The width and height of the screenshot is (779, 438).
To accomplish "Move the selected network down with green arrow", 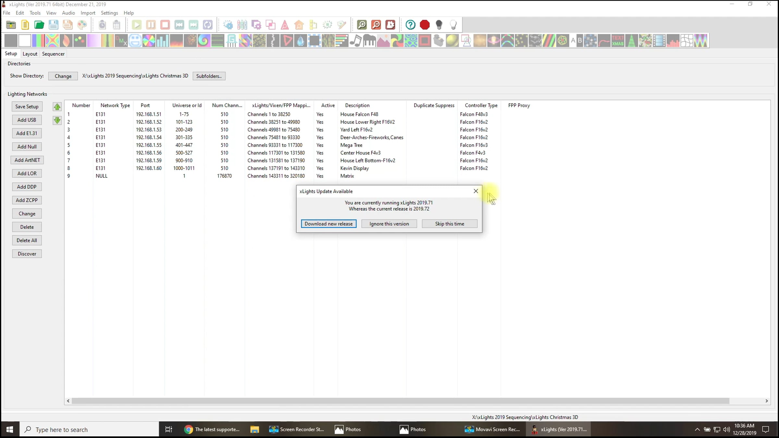I will (57, 120).
